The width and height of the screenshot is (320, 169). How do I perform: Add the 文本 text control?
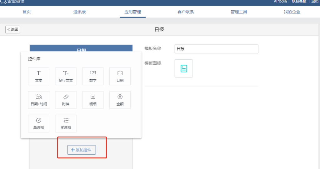(x=38, y=76)
